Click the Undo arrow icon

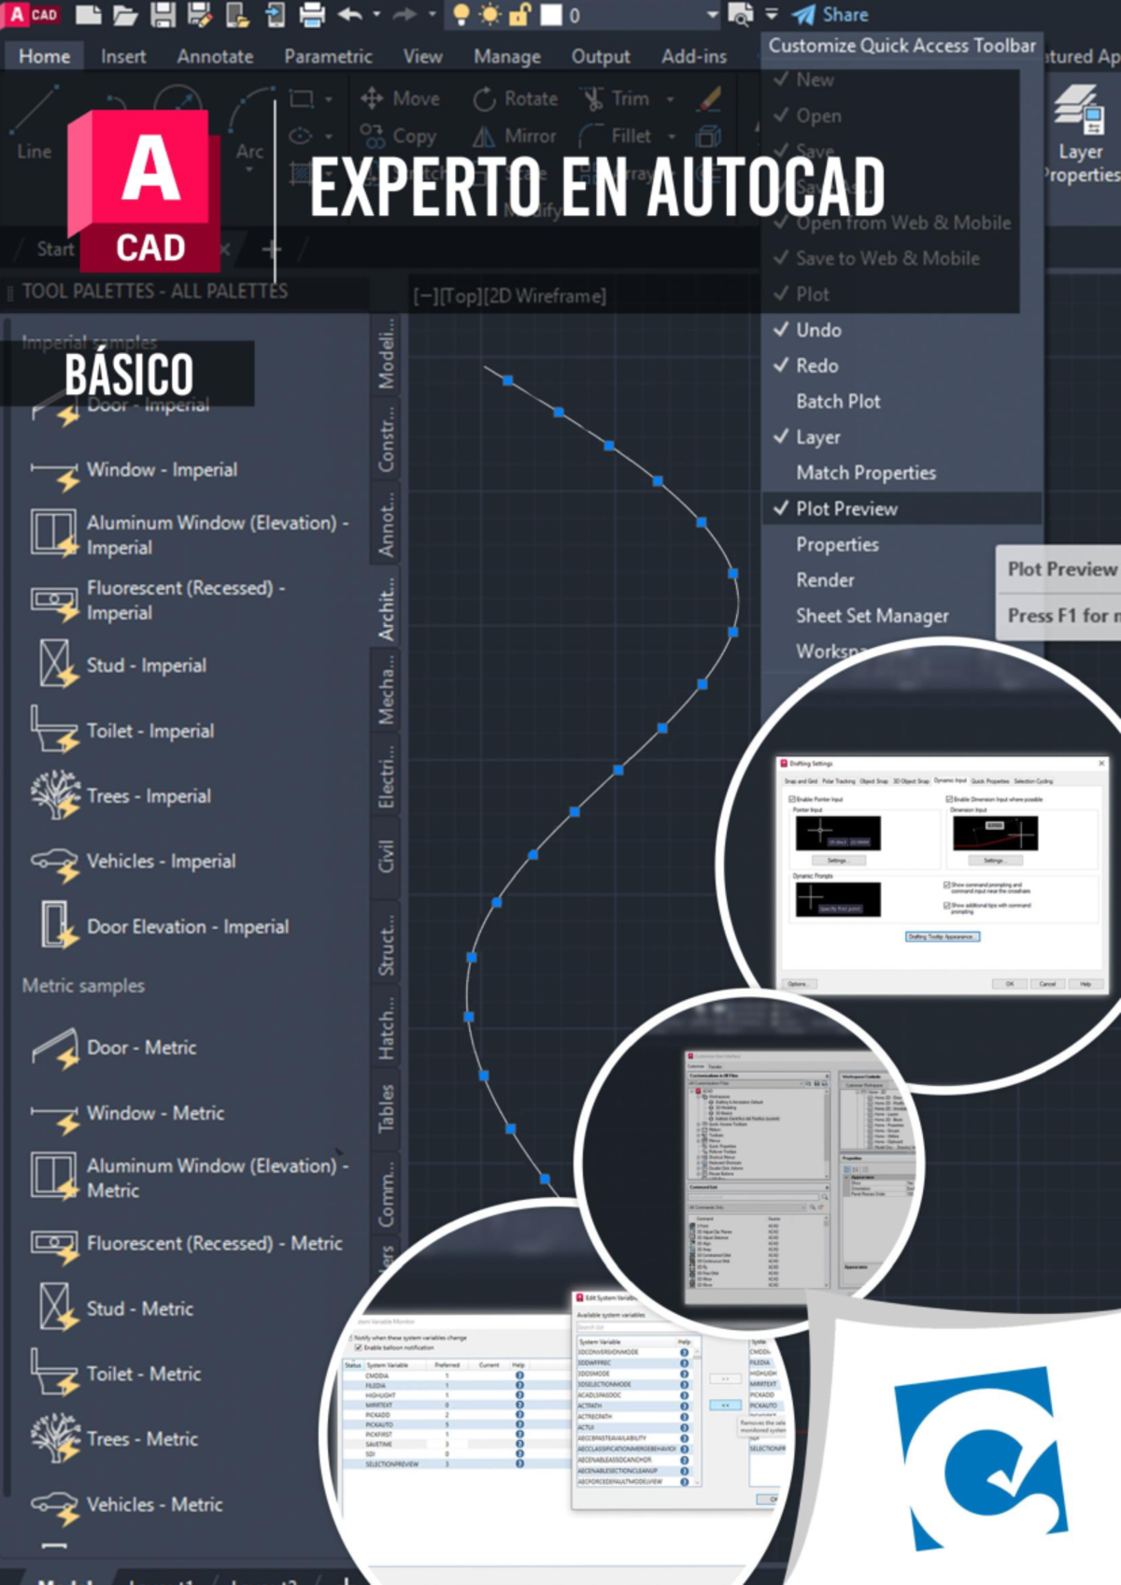click(x=350, y=14)
